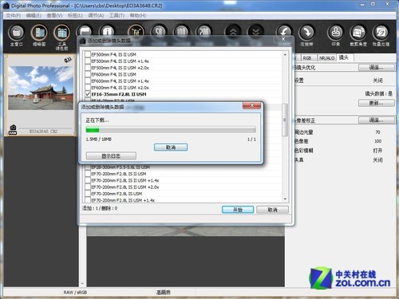The image size is (399, 299).
Task: Select the EO3A3648.CR2 thumbnail
Action: tap(41, 96)
